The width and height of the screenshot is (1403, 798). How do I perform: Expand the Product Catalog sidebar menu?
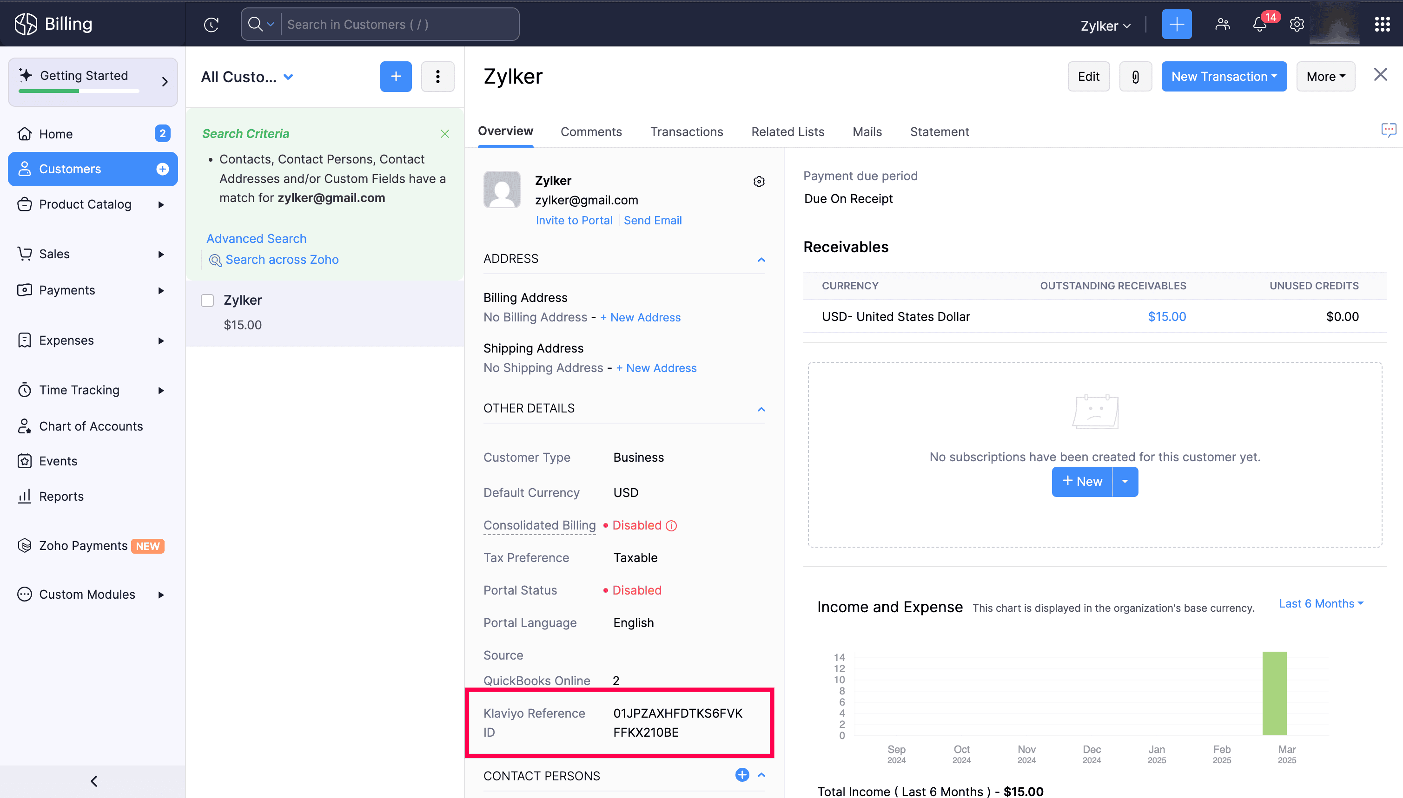[161, 204]
